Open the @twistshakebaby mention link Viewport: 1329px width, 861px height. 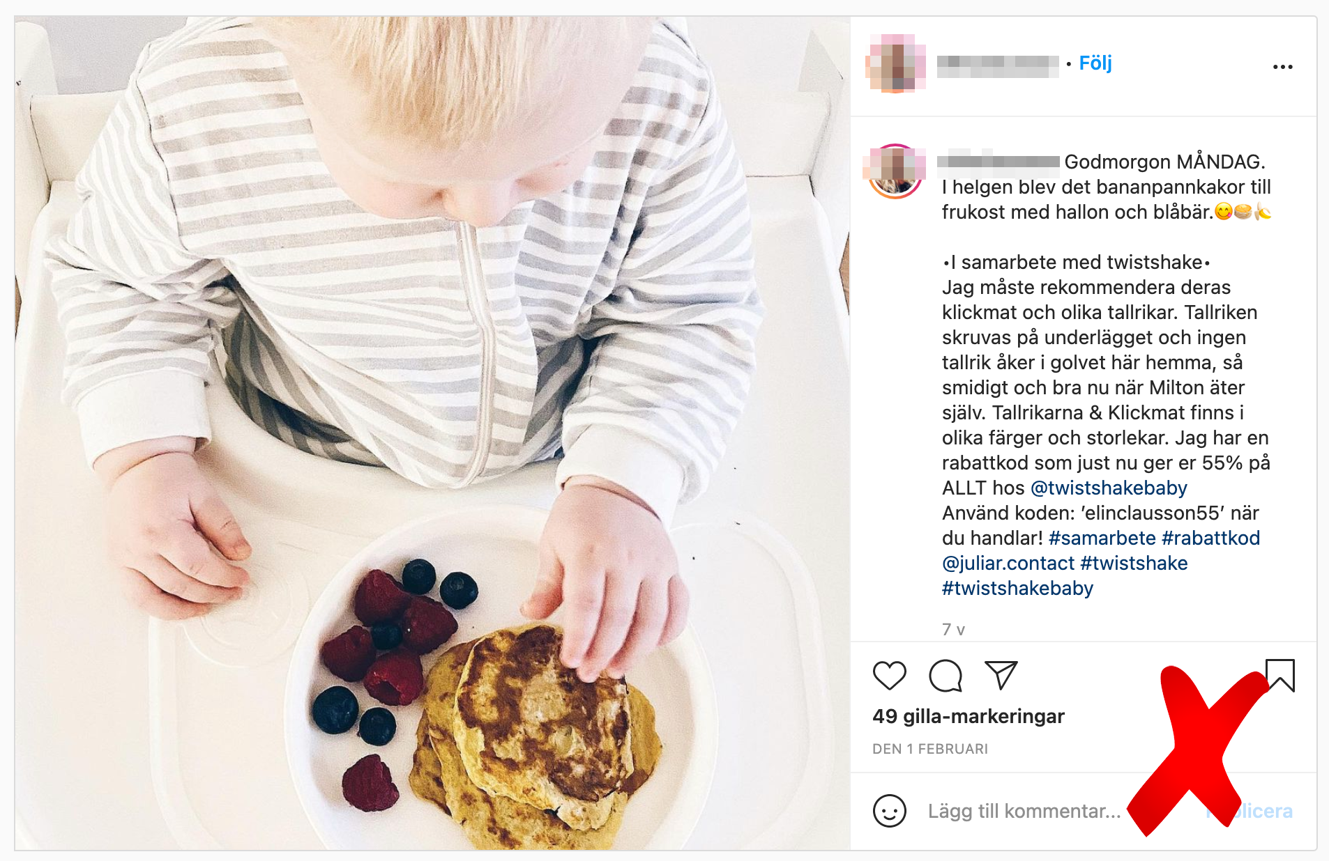point(1109,488)
